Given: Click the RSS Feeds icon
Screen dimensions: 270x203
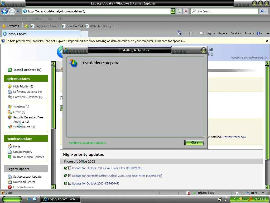Looking at the screenshot, I should 191,34.
